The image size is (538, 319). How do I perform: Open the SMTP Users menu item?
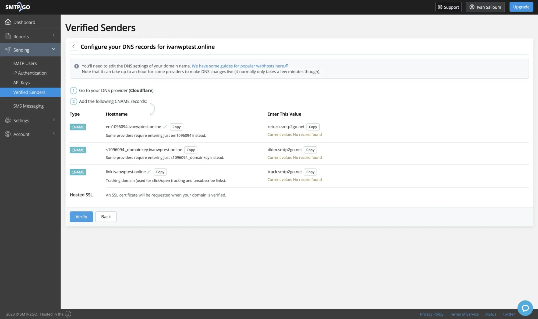25,63
